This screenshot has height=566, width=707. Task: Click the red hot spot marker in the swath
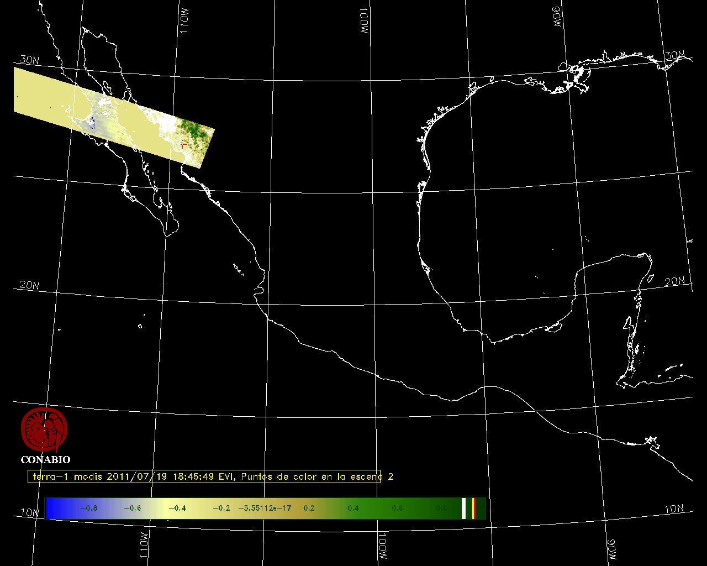click(183, 144)
